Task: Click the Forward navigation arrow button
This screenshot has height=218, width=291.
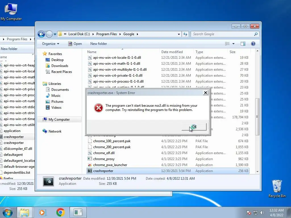Action: 49,34
